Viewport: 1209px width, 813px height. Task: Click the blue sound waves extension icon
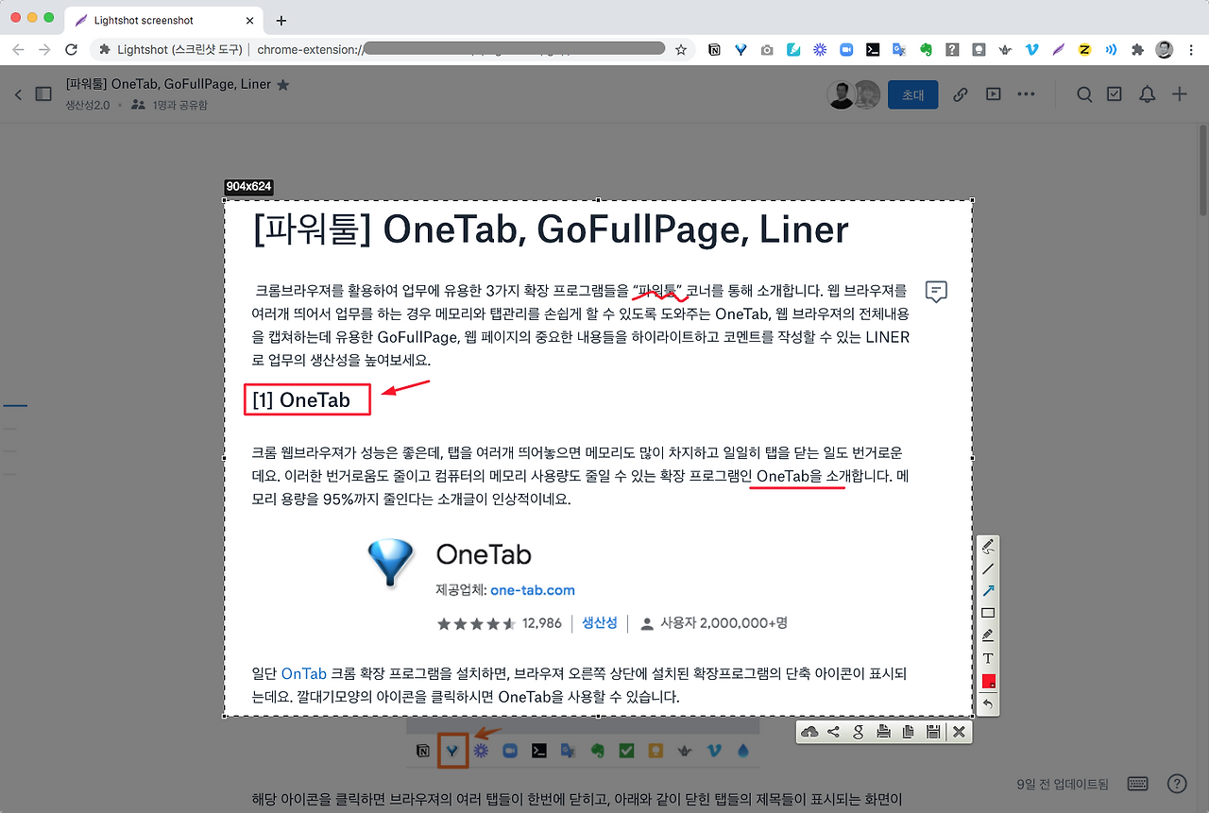(1111, 49)
